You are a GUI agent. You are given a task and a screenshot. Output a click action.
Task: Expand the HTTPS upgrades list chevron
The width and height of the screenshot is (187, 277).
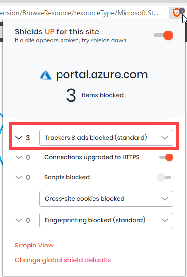pyautogui.click(x=19, y=157)
